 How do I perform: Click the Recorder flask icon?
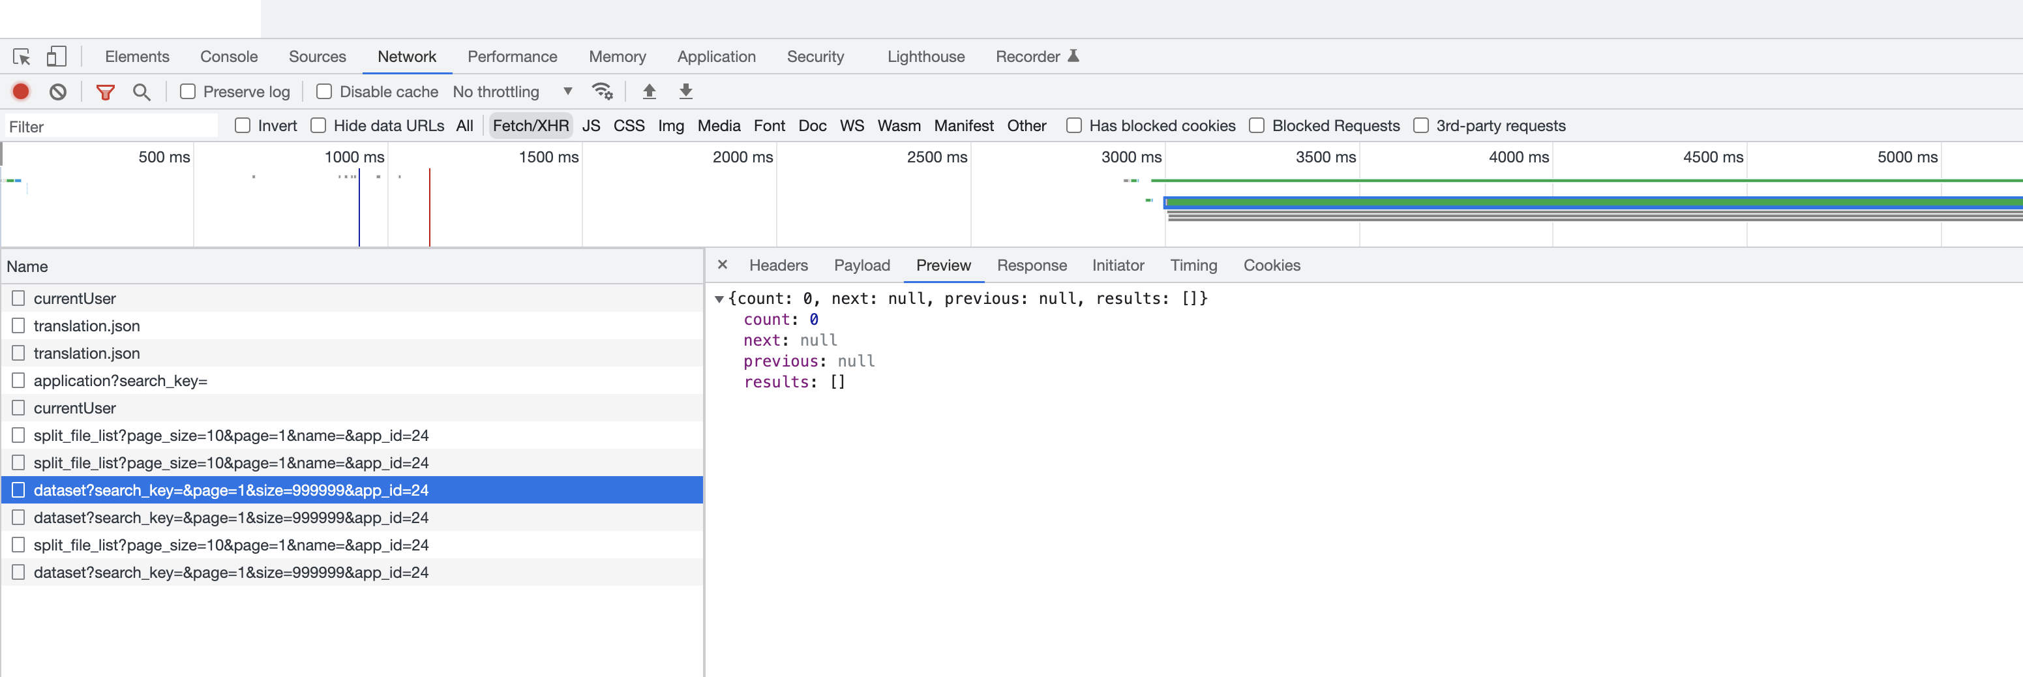[1073, 55]
